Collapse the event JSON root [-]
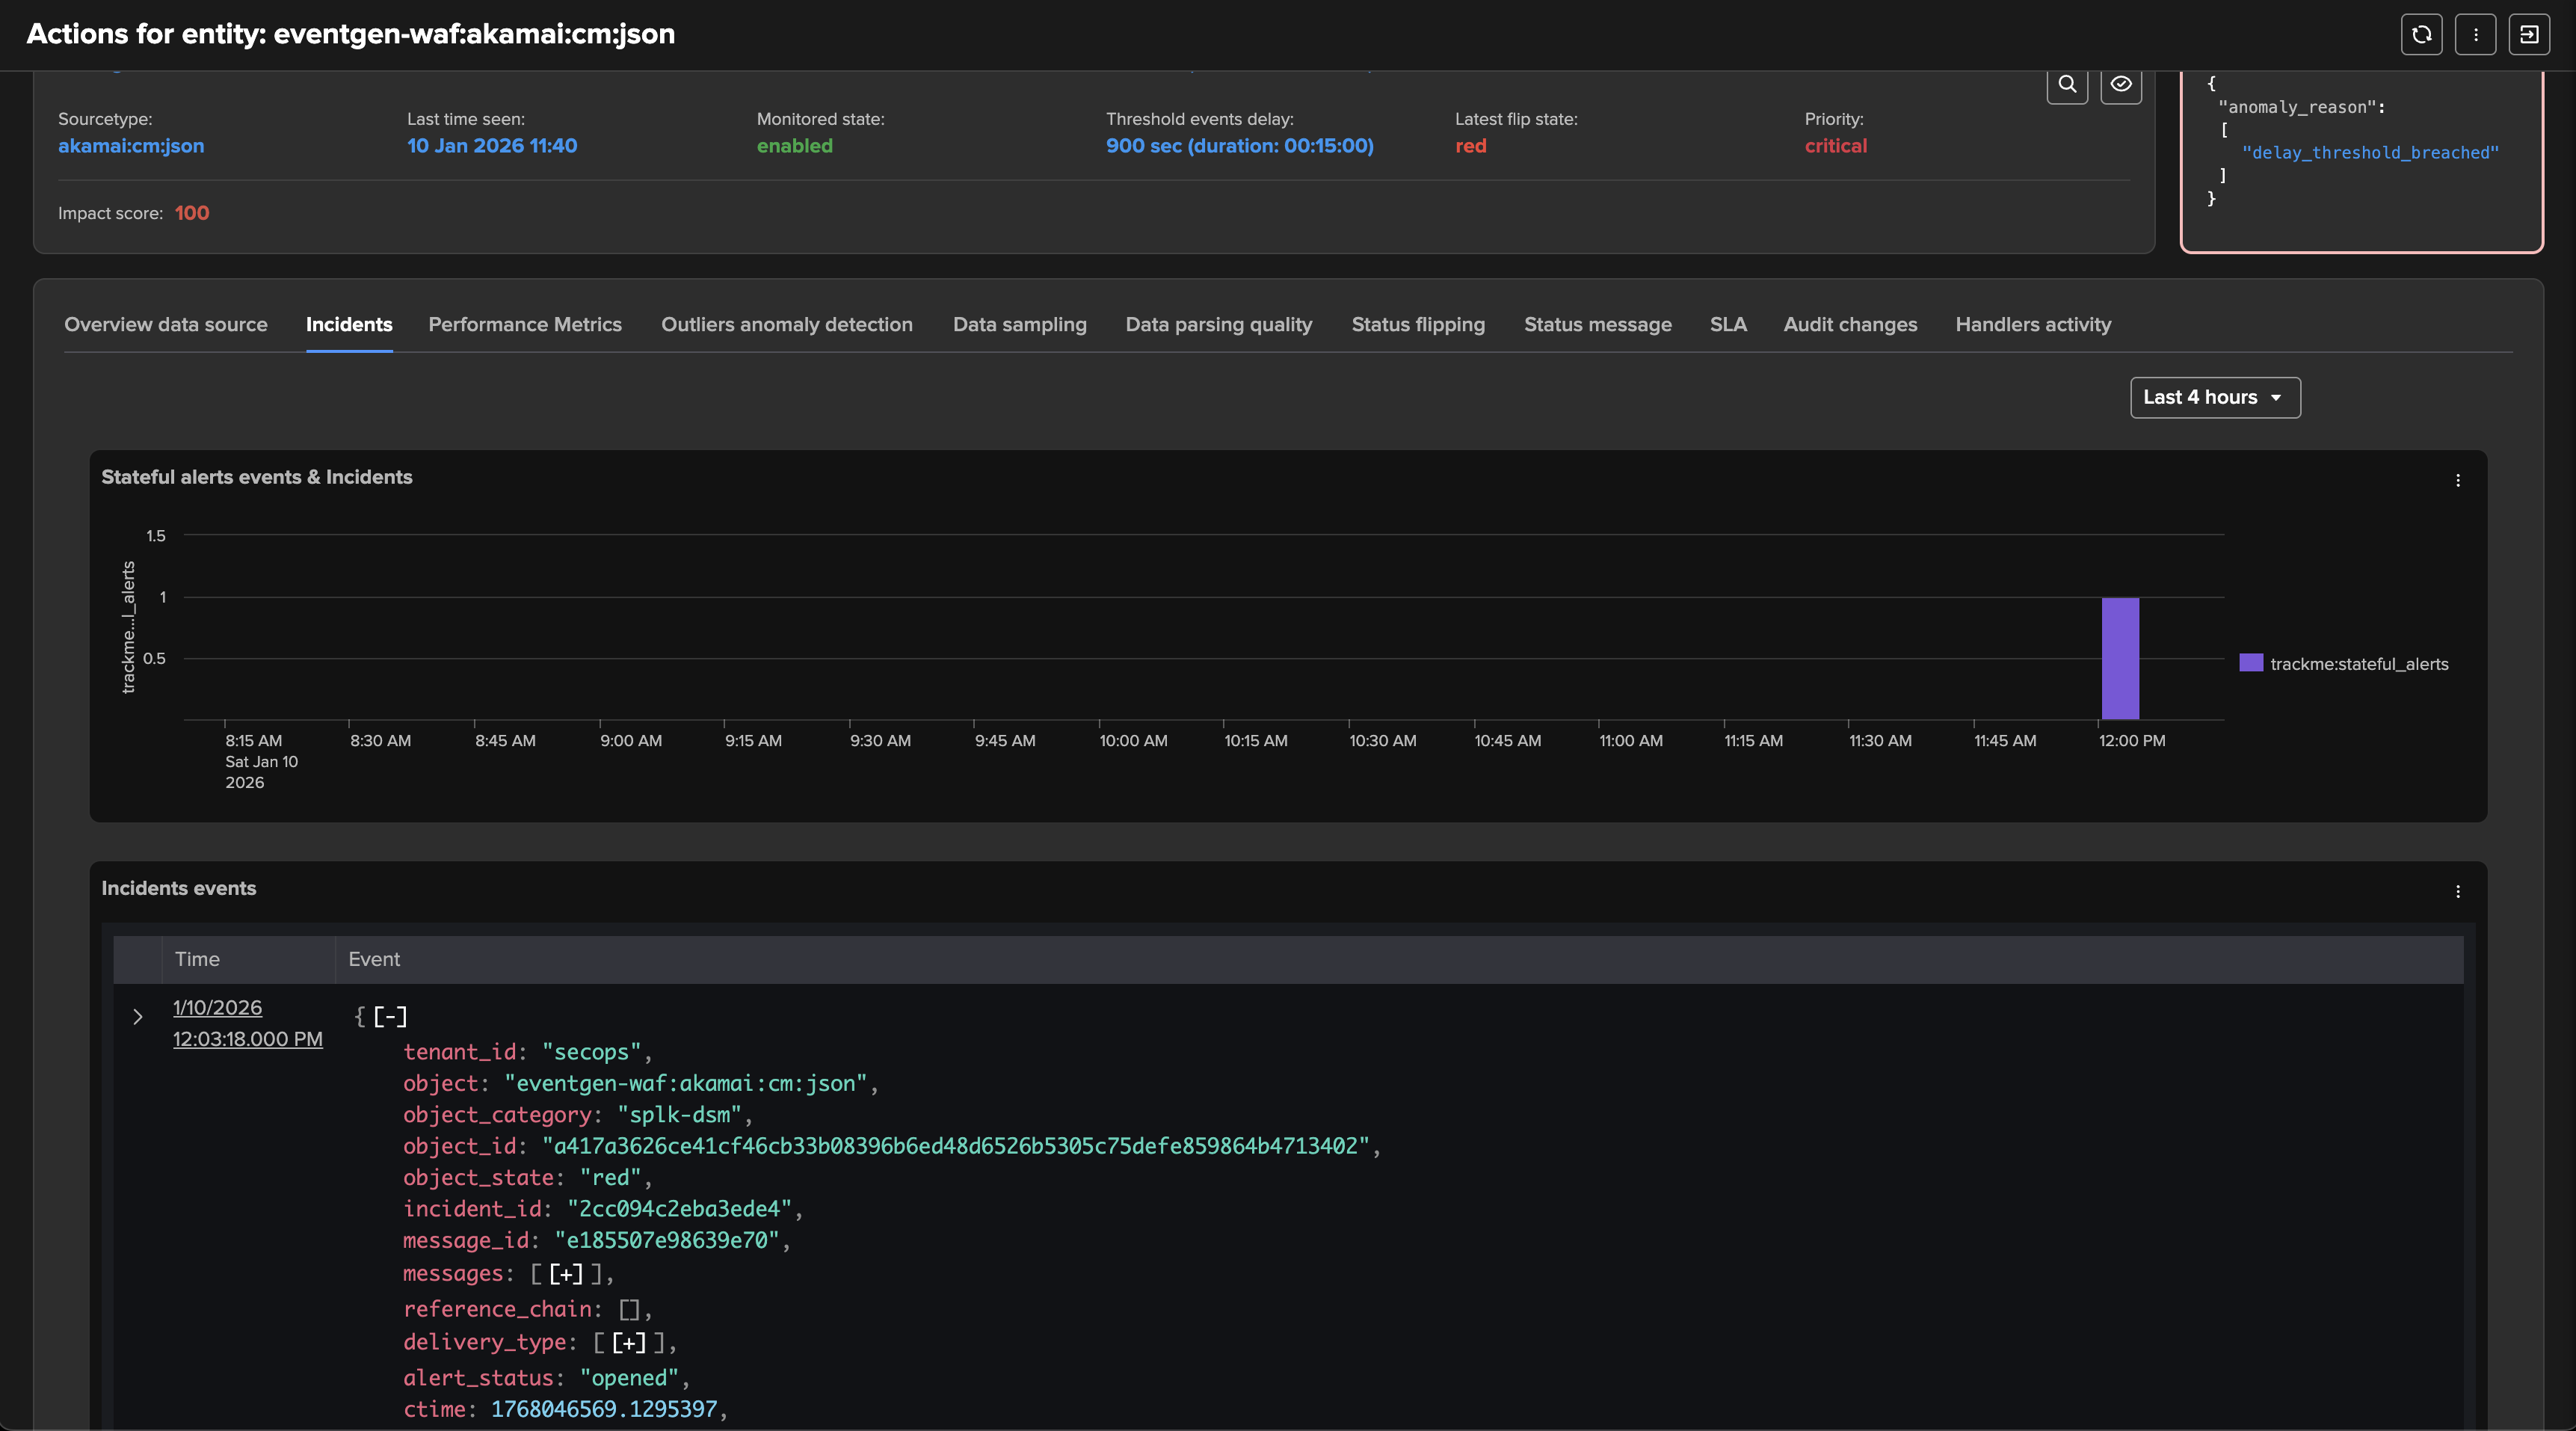This screenshot has width=2576, height=1431. tap(390, 1017)
